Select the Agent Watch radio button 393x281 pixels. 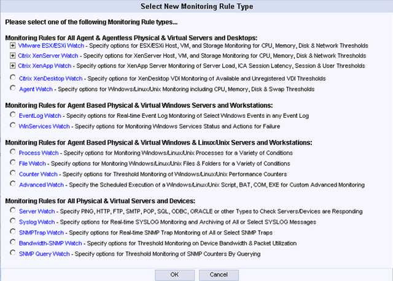point(13,88)
